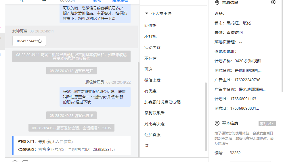Copy the phone number 18245774455

tap(40, 41)
